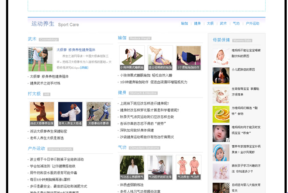This screenshot has width=288, height=193.
Task: Open list item 太极拳 修身养性健身强体
Action: (x=49, y=76)
